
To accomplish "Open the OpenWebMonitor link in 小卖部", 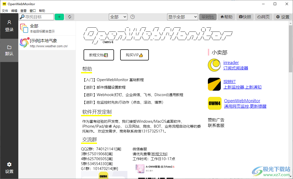I will pyautogui.click(x=242, y=101).
